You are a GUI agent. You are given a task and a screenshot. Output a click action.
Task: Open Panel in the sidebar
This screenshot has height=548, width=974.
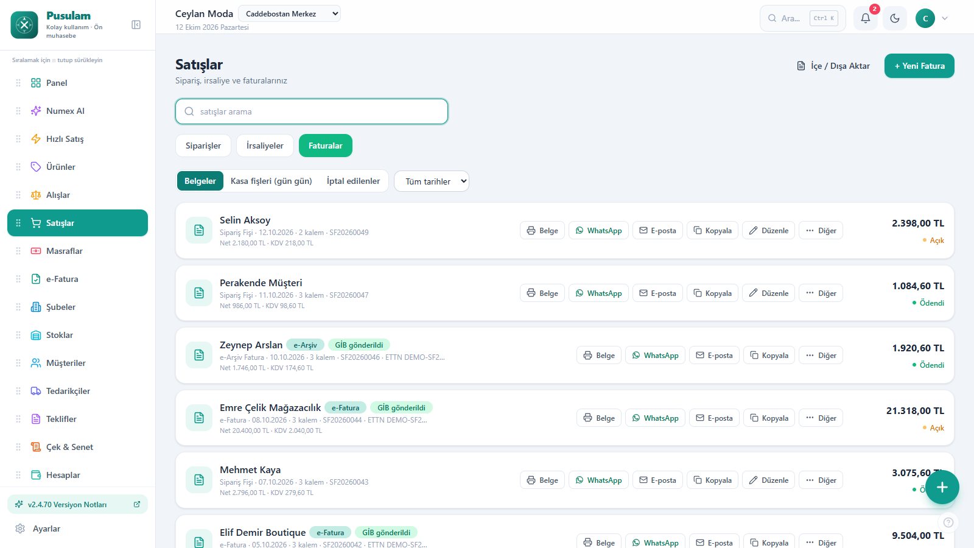(77, 83)
